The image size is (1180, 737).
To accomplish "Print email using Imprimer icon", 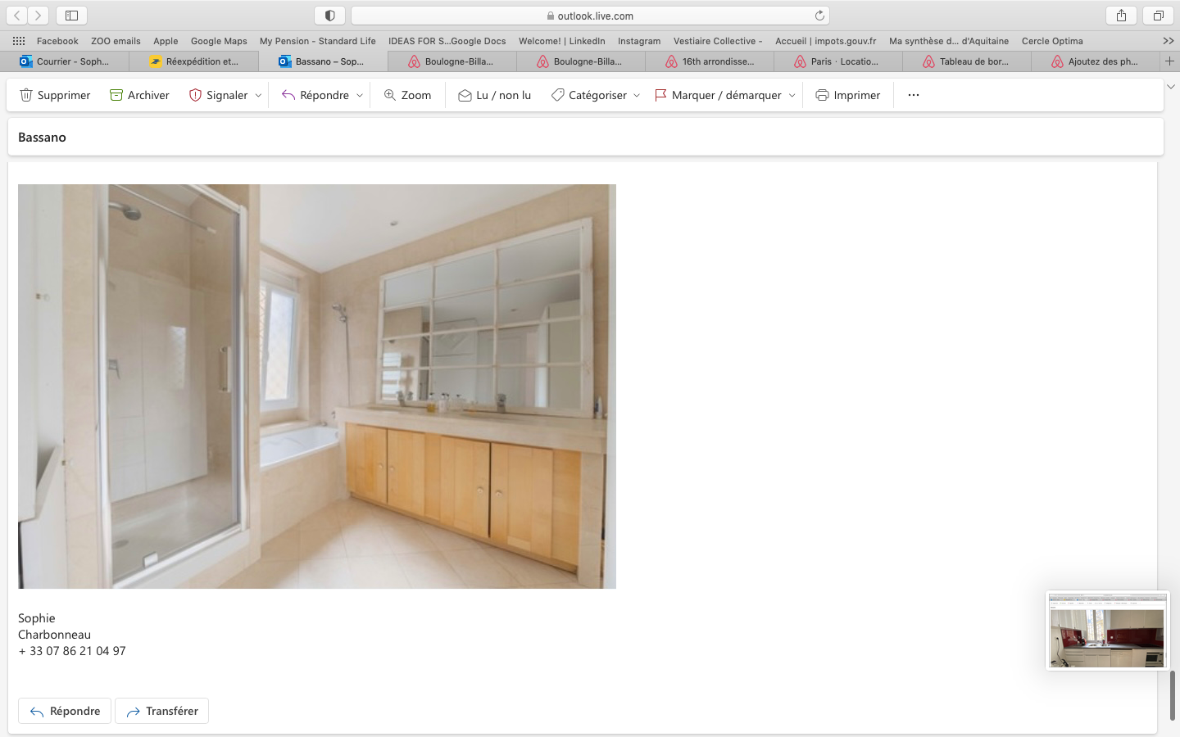I will coord(822,95).
